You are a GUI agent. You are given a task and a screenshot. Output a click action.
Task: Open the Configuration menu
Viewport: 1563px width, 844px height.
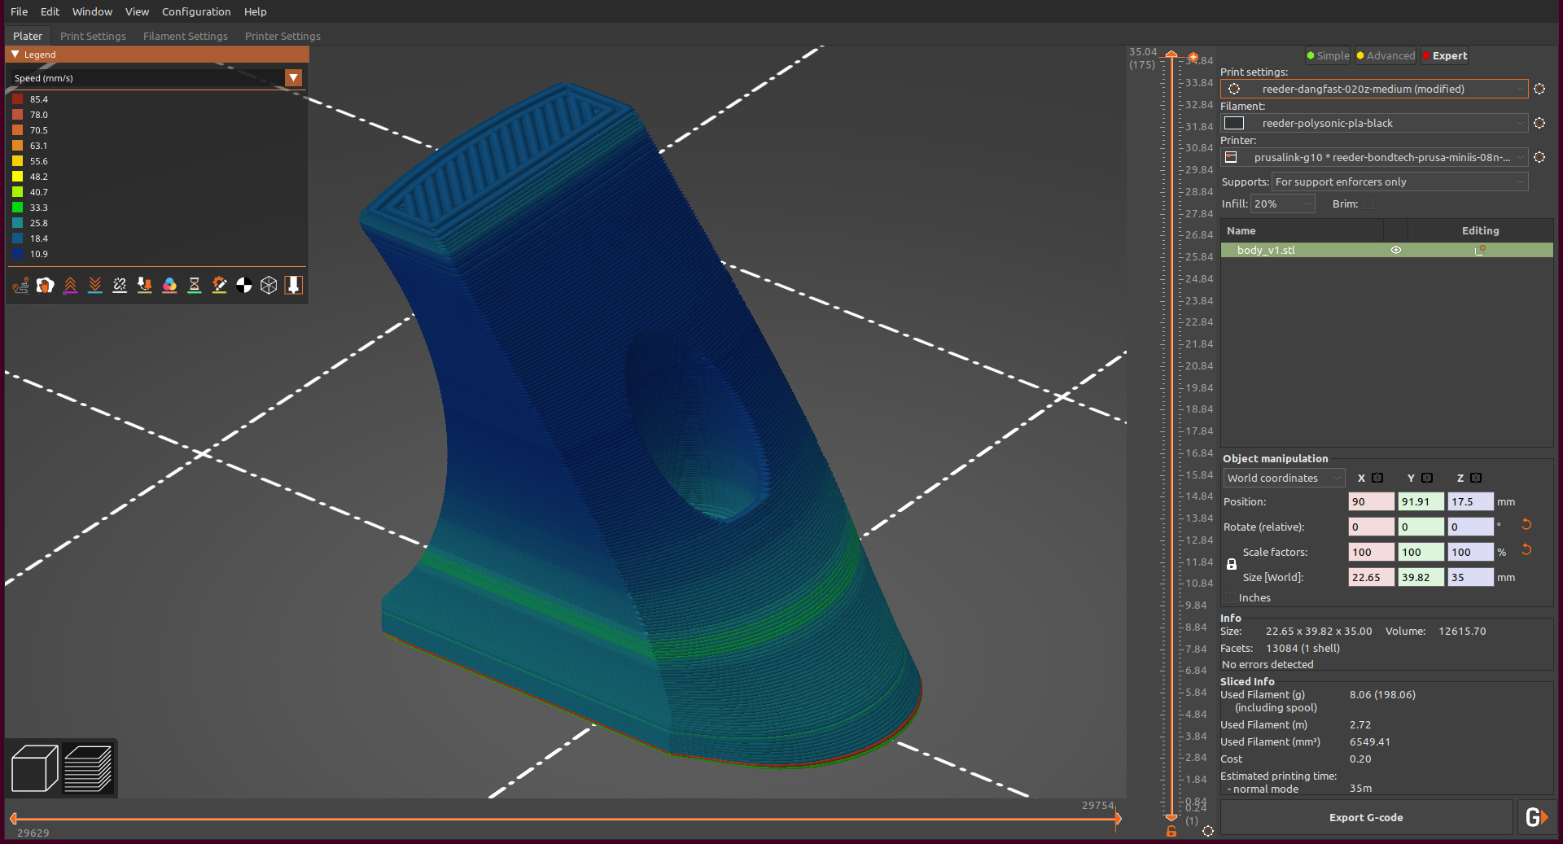coord(196,11)
